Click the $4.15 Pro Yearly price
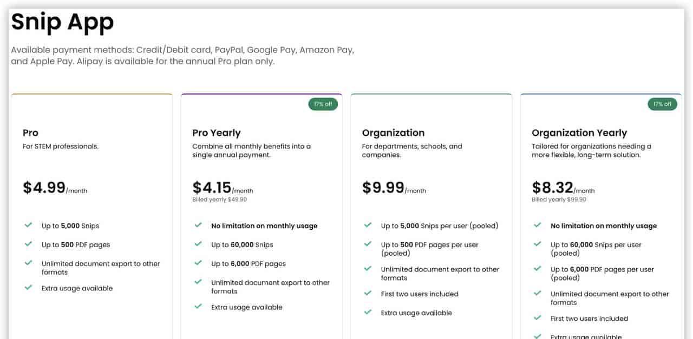693x339 pixels. pyautogui.click(x=212, y=188)
